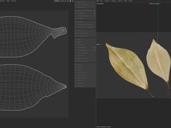Click the icon beside Default Camera

160,4
